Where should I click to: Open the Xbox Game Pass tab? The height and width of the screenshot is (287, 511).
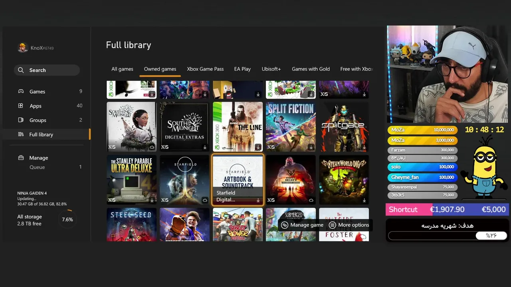pos(205,69)
